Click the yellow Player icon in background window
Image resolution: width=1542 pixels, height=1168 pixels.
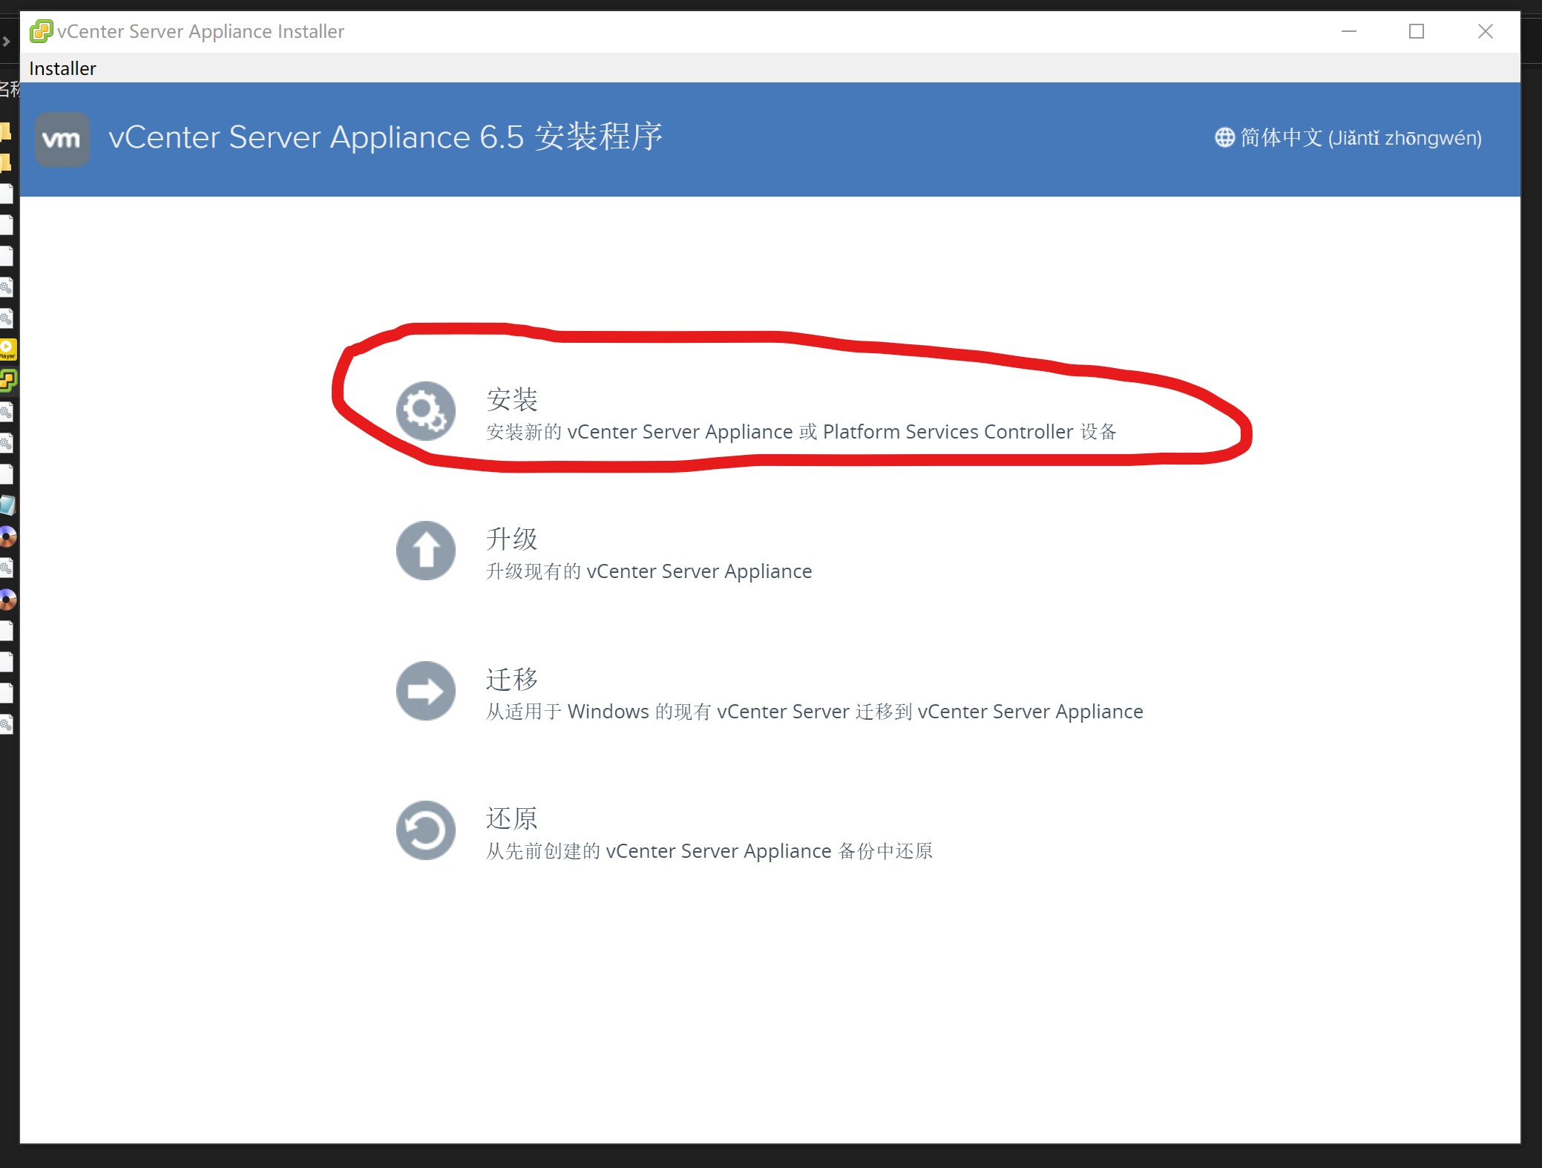tap(7, 350)
